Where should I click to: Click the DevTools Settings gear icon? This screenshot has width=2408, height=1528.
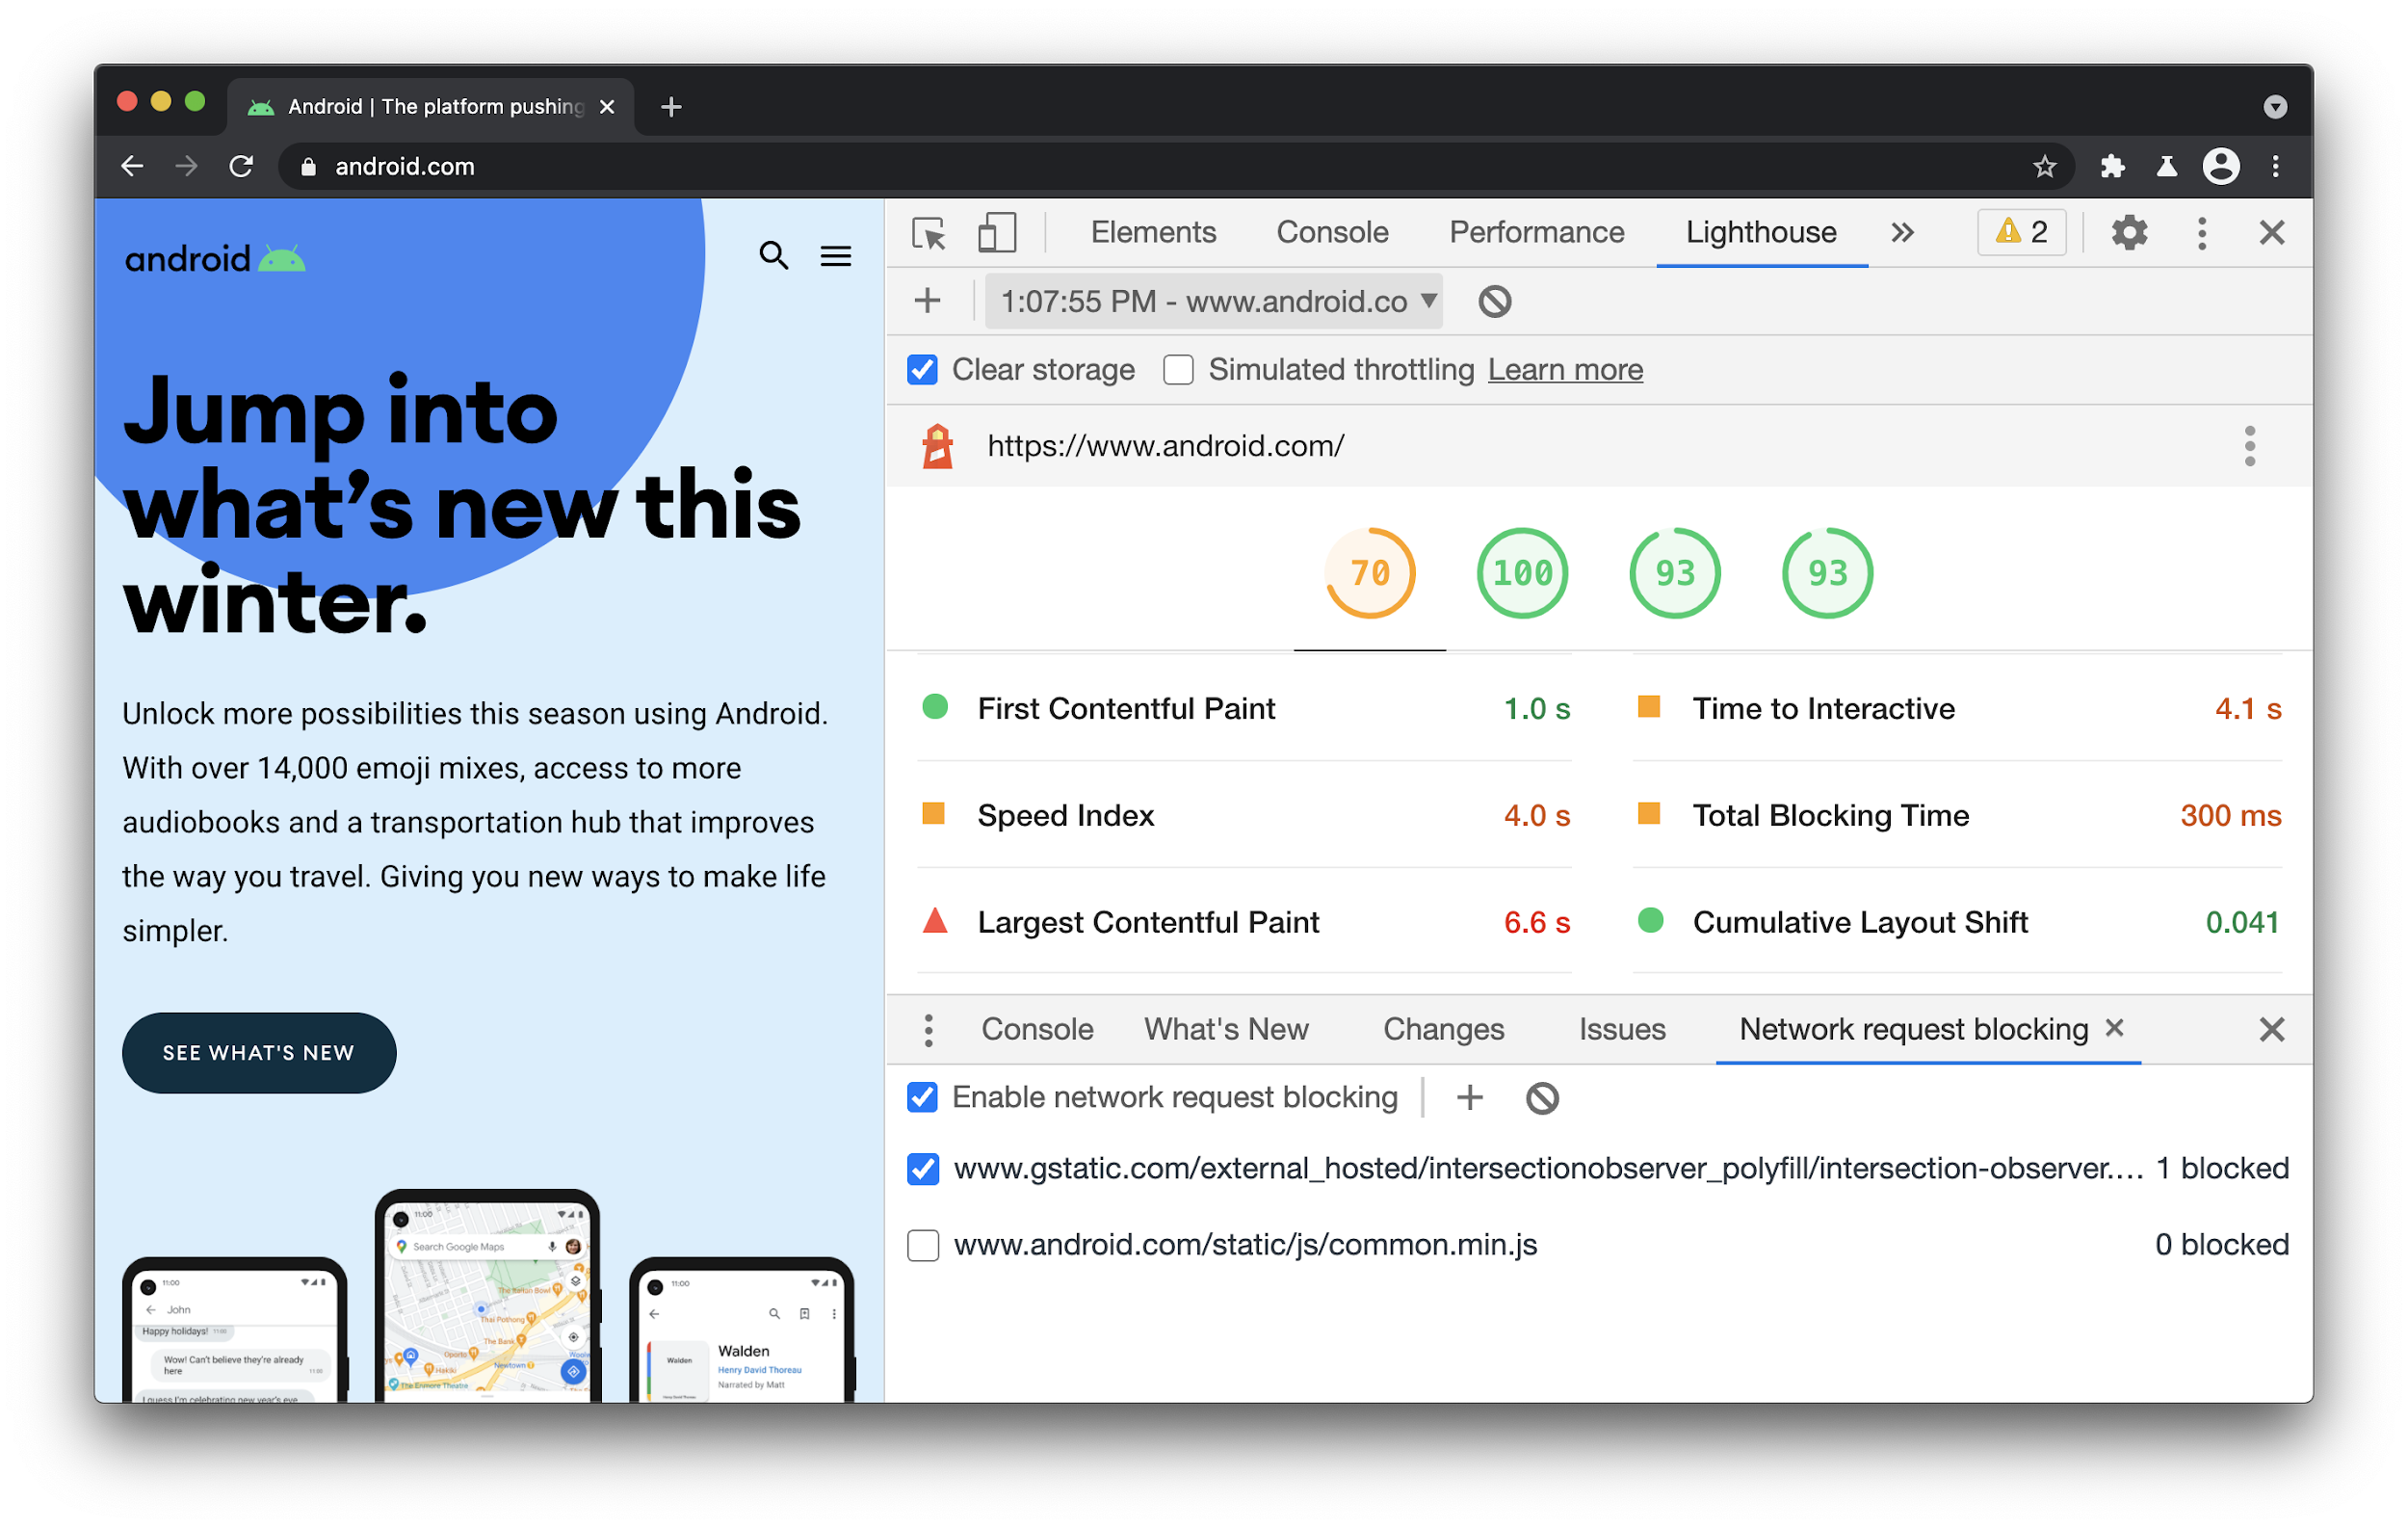[2129, 232]
